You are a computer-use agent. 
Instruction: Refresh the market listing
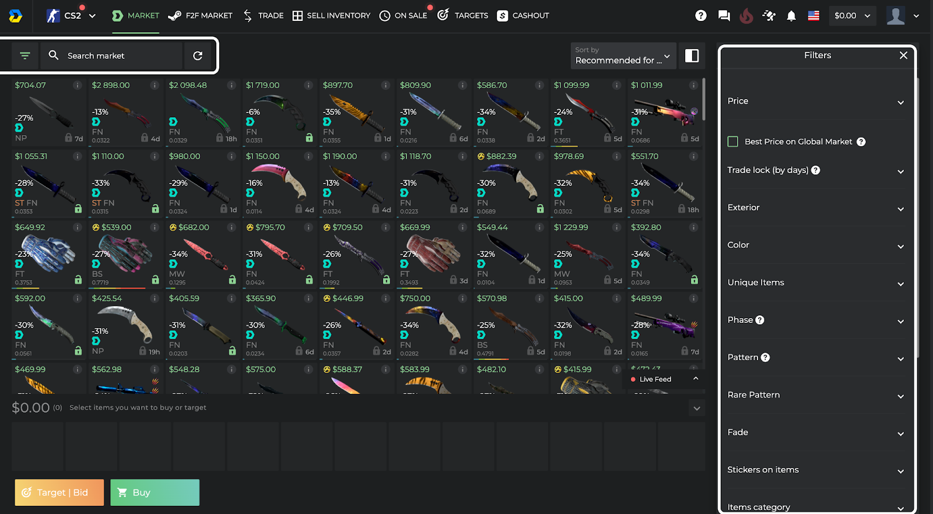tap(198, 55)
